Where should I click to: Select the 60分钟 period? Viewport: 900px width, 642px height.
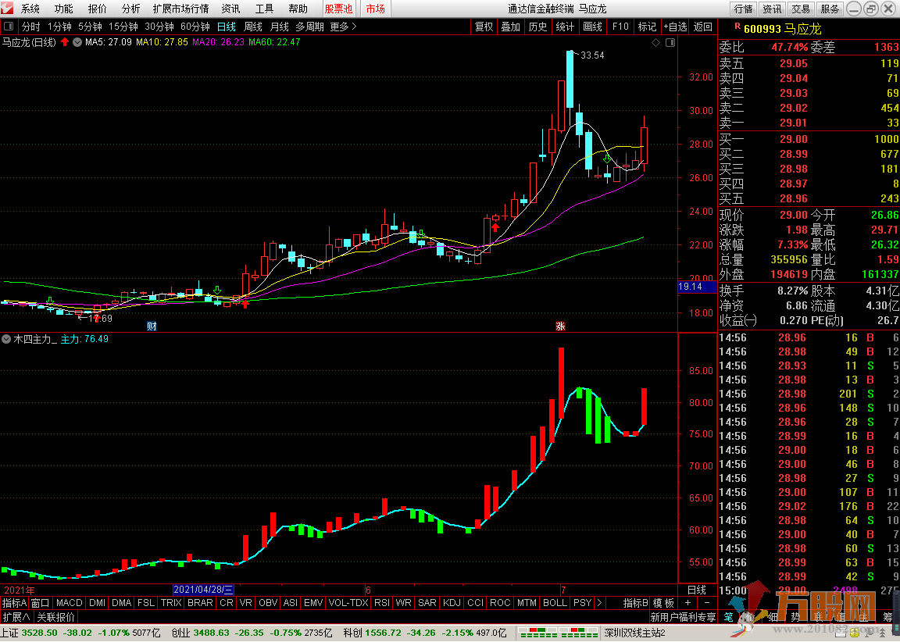(x=195, y=27)
